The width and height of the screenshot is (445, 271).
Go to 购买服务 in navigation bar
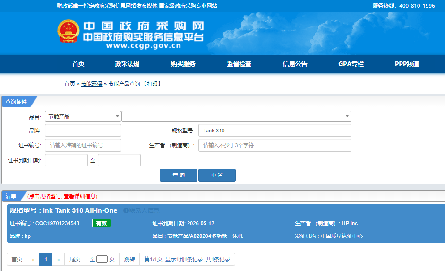click(x=183, y=64)
